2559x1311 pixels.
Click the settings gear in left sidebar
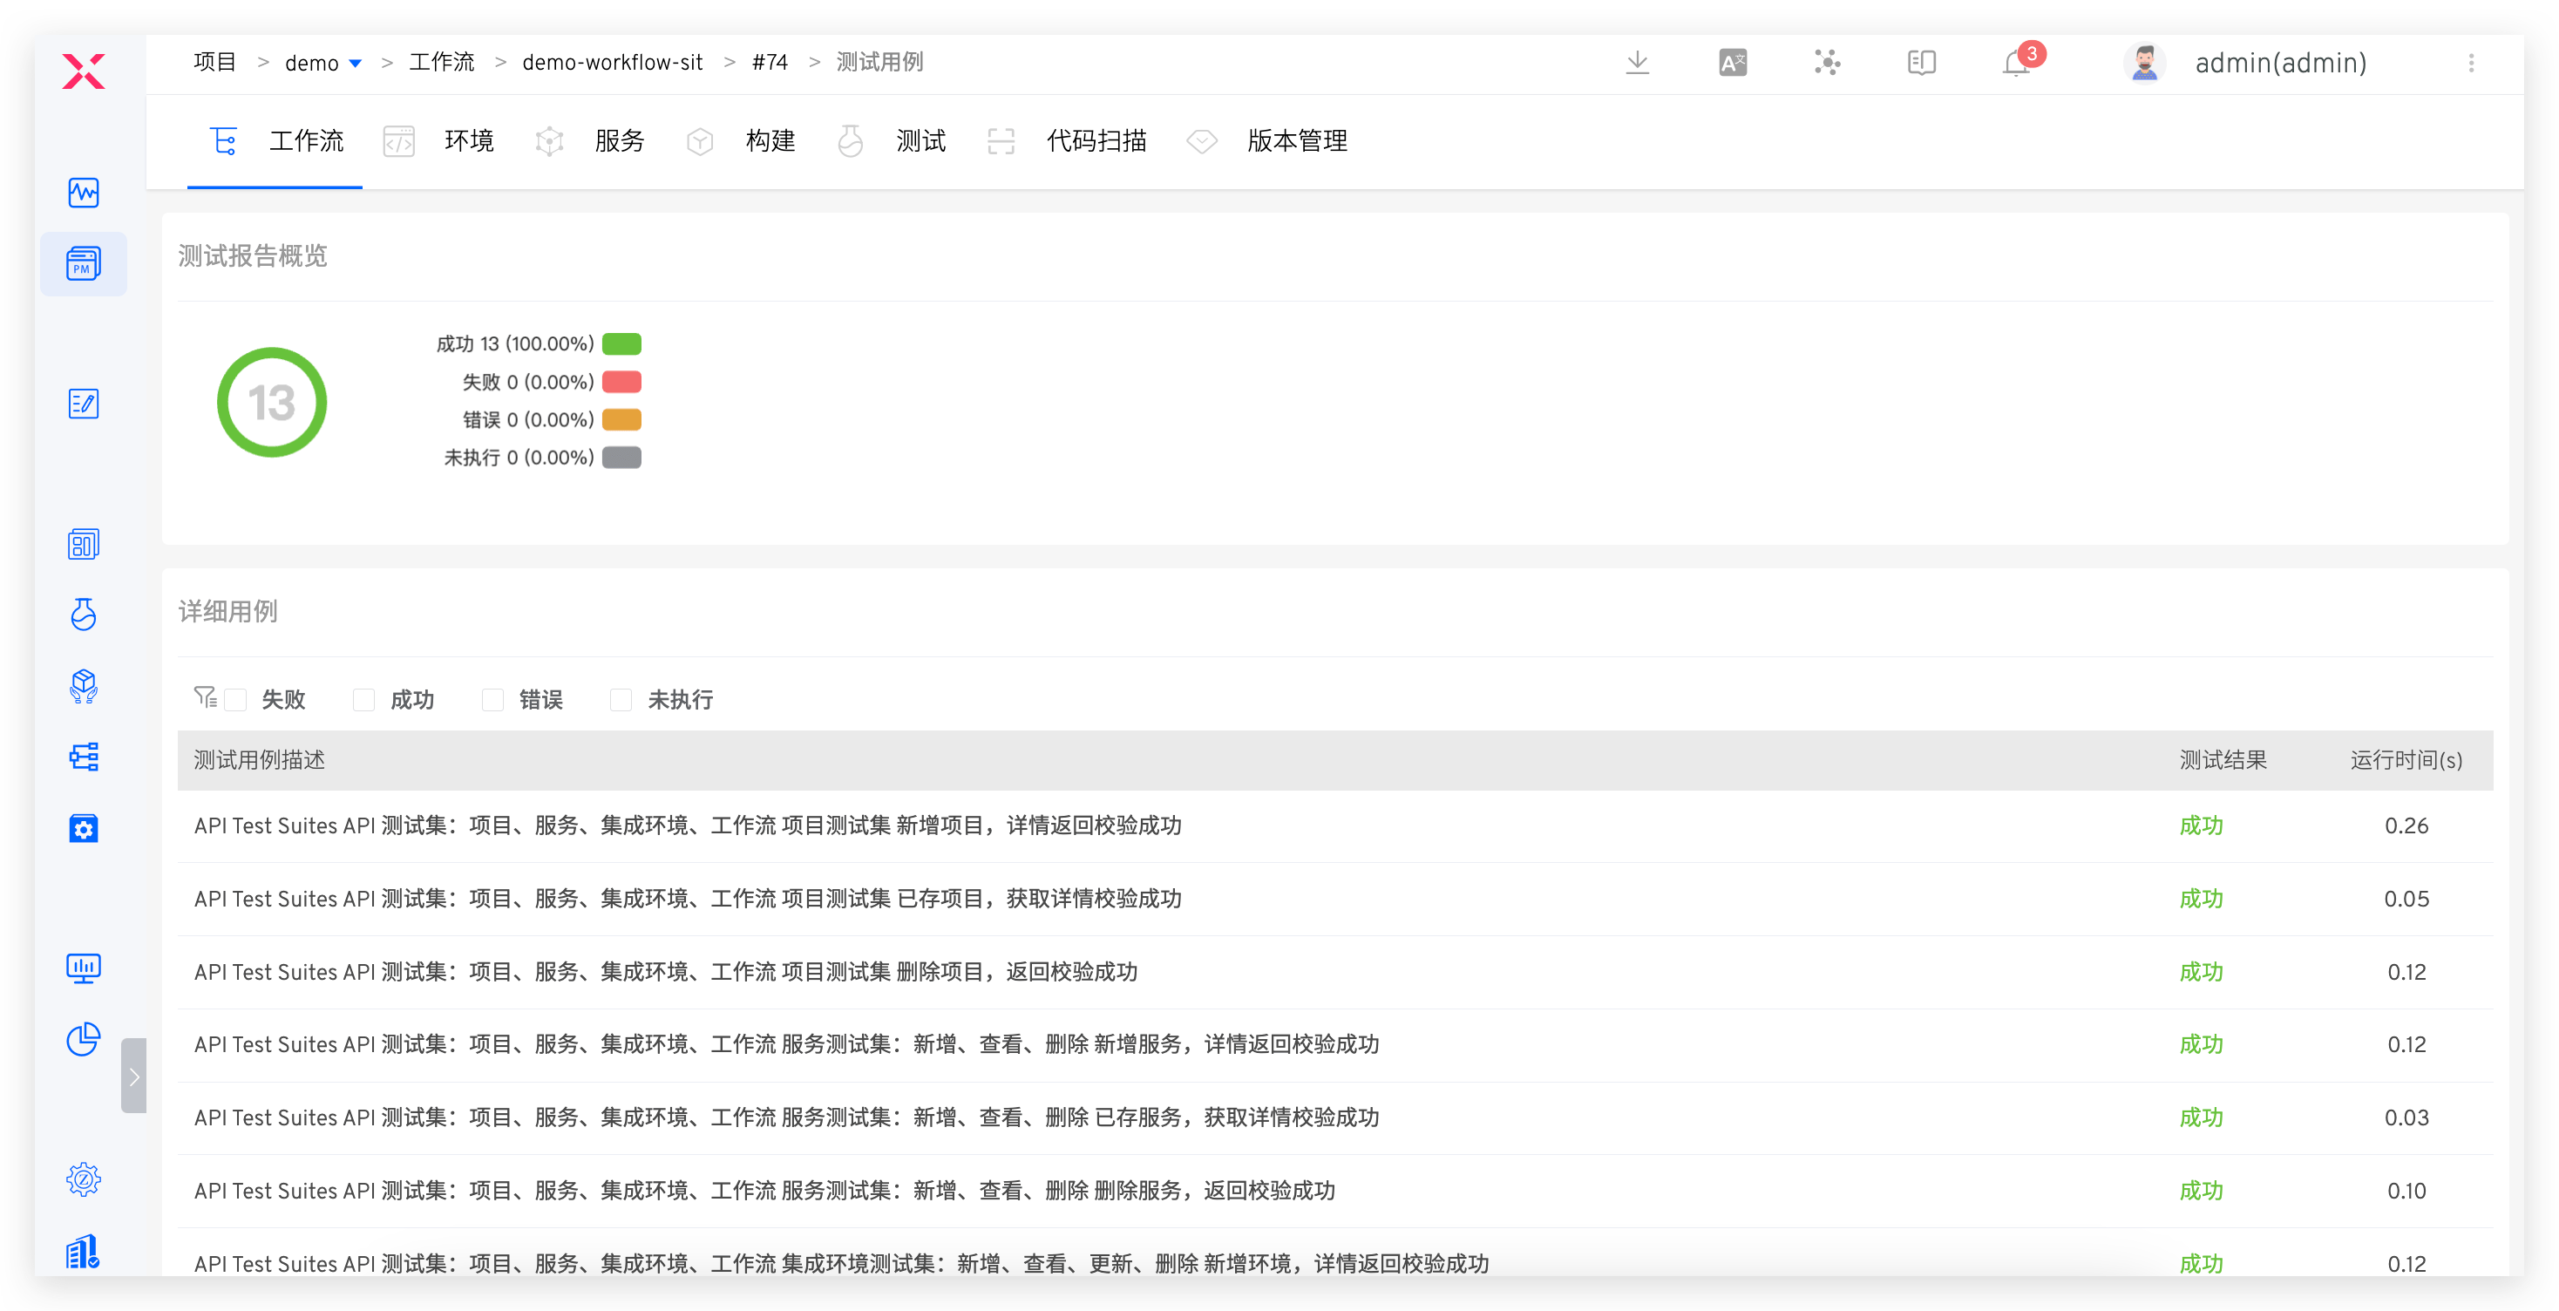84,1180
